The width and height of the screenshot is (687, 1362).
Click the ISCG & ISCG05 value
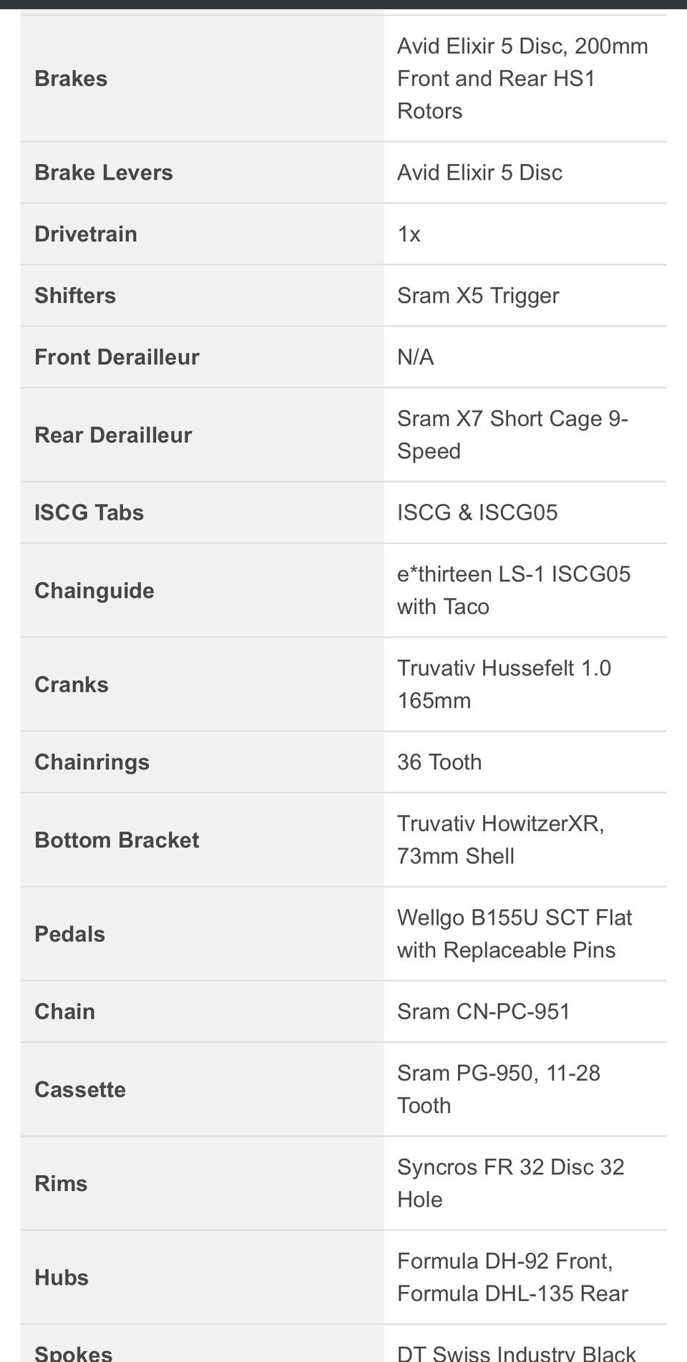477,512
